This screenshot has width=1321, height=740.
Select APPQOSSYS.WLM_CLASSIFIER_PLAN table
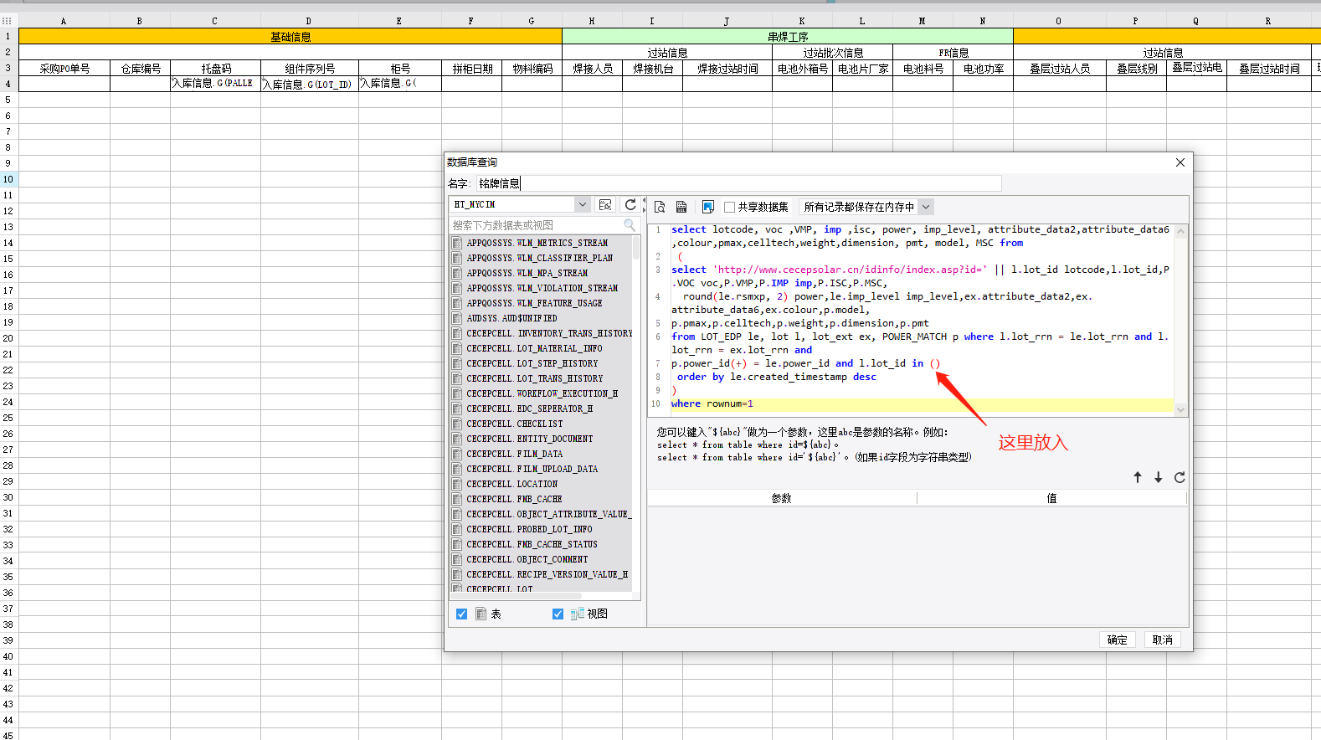coord(539,258)
